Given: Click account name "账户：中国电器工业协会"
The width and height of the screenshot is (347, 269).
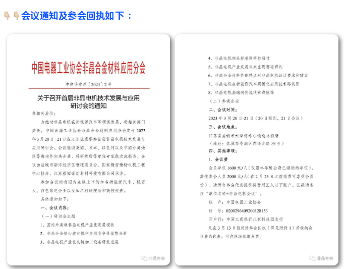Looking at the screenshot, I should click(x=235, y=202).
